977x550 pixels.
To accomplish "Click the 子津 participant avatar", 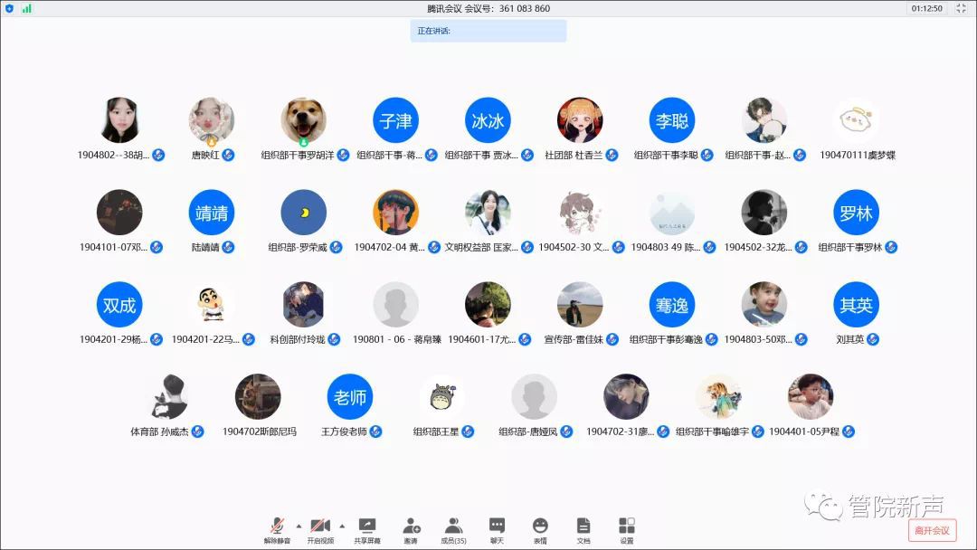I will click(395, 120).
